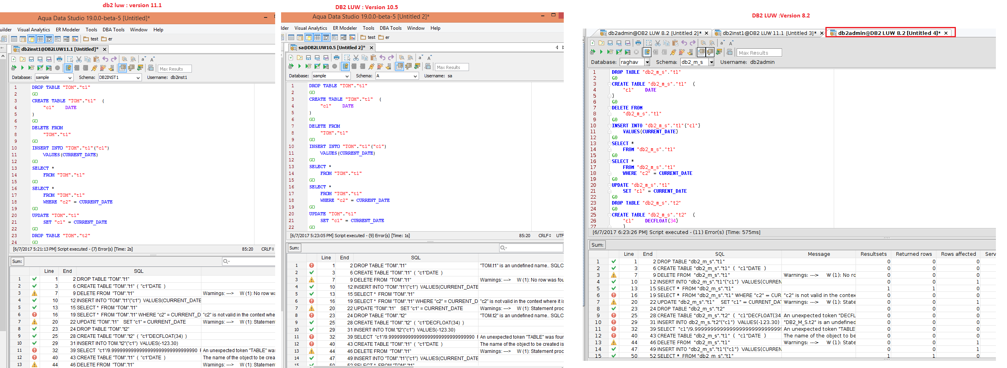This screenshot has height=368, width=1007.
Task: Click Find magnifier icon in db2inst1@DB2LUW11.1 toolbar
Action: point(124,59)
